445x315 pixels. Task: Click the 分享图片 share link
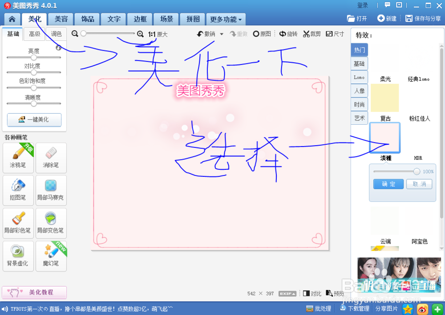387,308
